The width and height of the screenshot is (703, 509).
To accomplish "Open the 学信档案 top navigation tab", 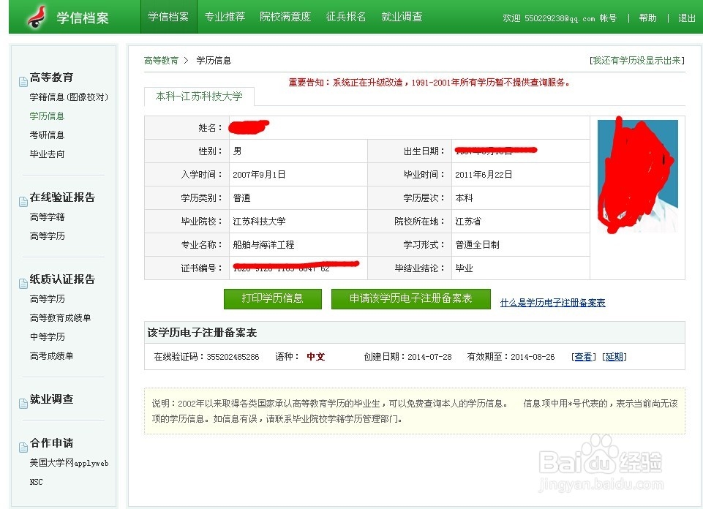I will (168, 17).
